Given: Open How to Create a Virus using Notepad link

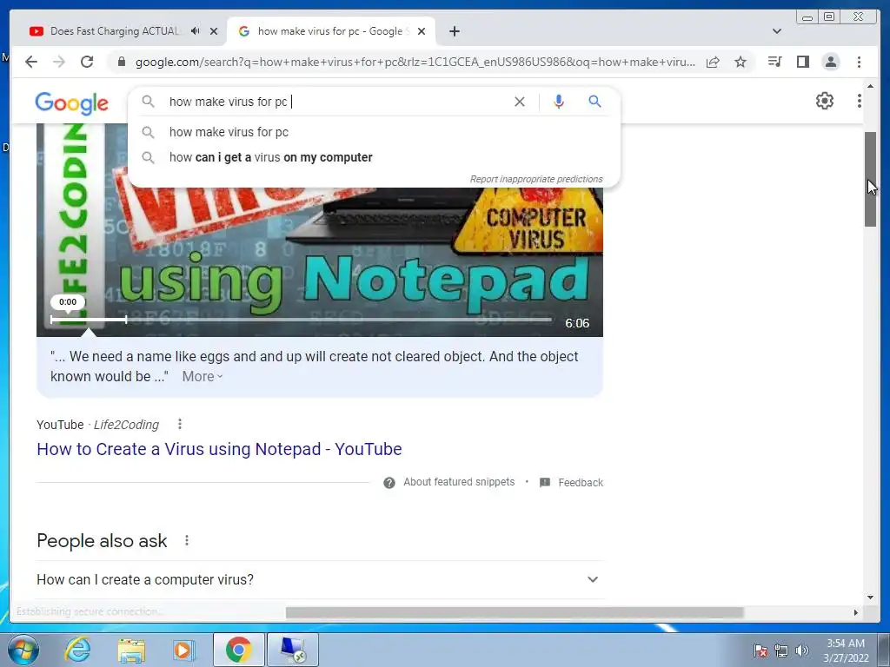Looking at the screenshot, I should pyautogui.click(x=219, y=449).
